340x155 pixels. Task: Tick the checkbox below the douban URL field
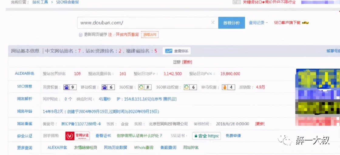coord(80,35)
